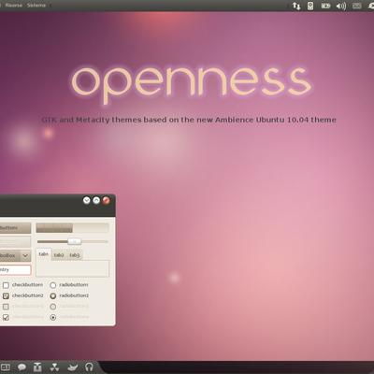Open the menu left of Sistema
The width and height of the screenshot is (374, 374).
pos(14,6)
